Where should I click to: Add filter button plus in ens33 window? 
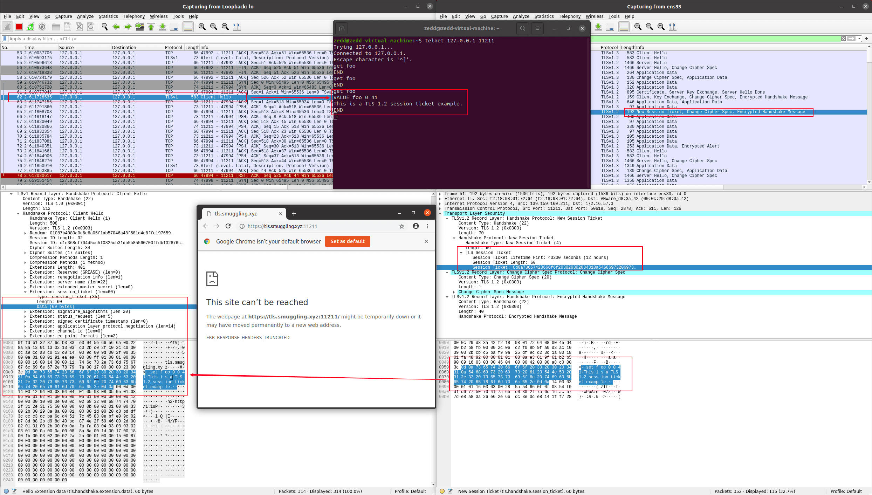point(866,39)
